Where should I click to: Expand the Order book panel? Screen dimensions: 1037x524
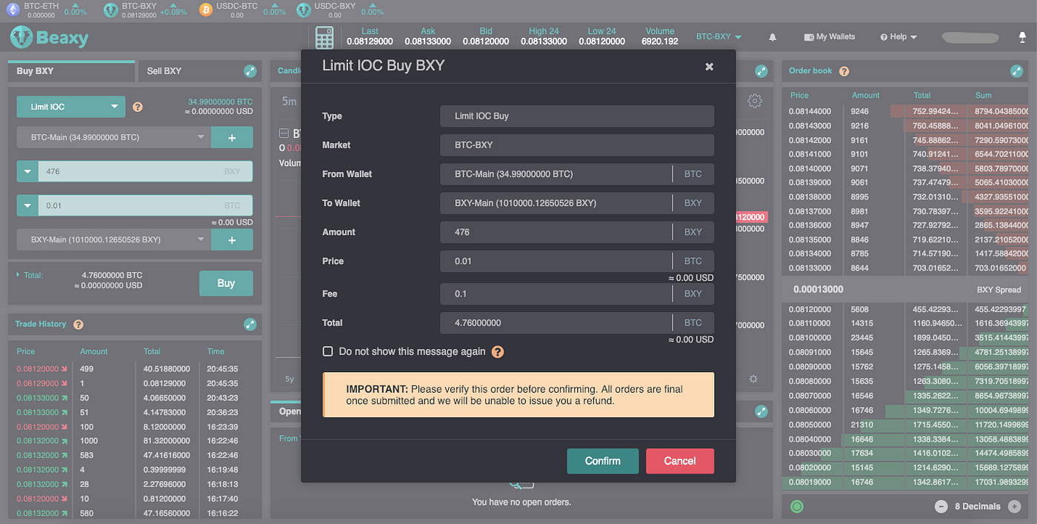click(1016, 71)
